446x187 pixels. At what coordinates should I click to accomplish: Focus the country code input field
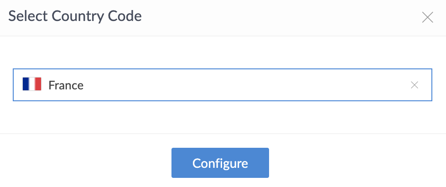228,85
